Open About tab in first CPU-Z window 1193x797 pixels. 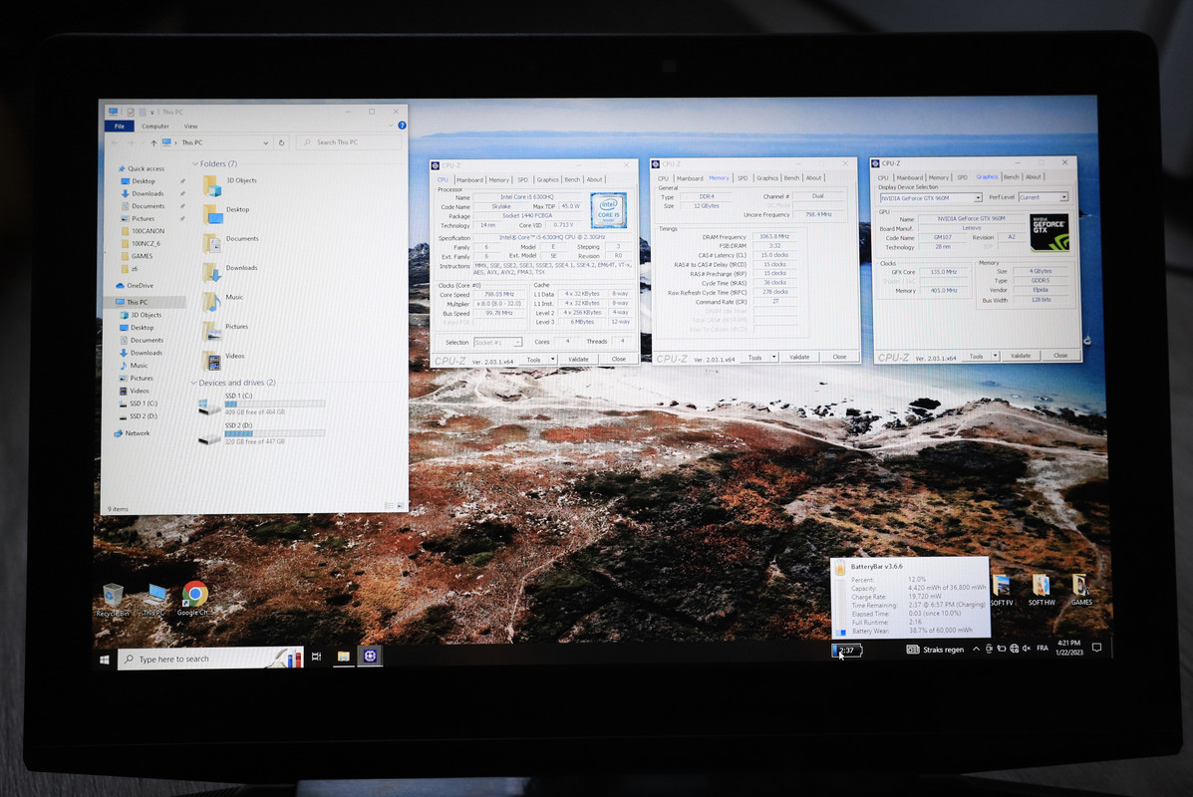(594, 179)
